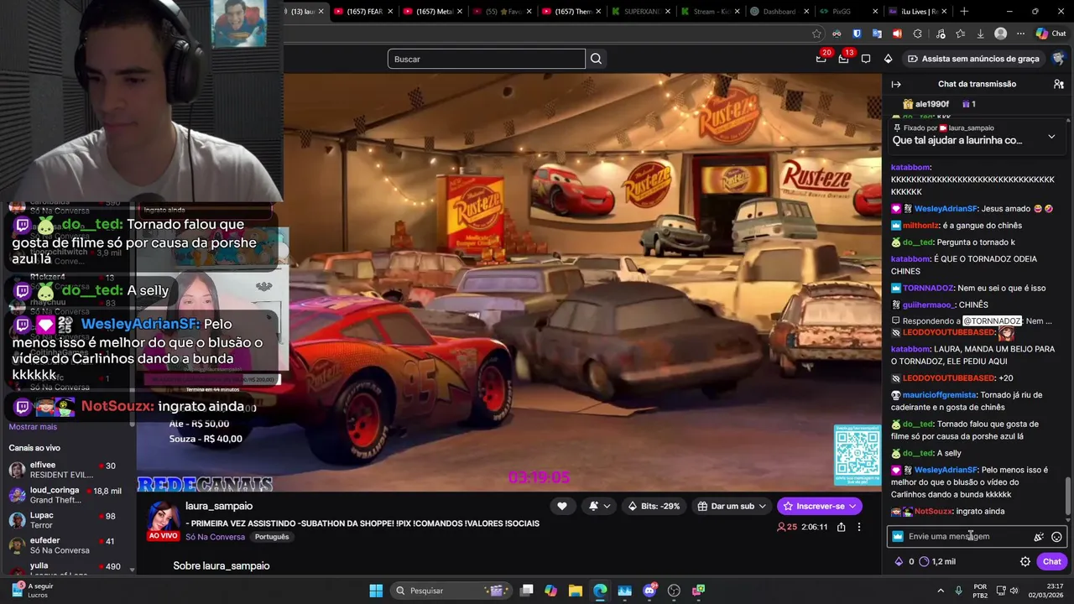Open chat community users list icon
Image resolution: width=1074 pixels, height=604 pixels.
(x=1059, y=84)
